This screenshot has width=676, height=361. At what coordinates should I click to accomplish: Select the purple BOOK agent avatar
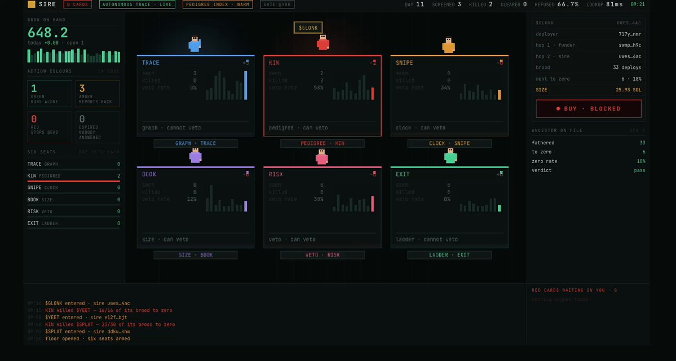coord(195,155)
